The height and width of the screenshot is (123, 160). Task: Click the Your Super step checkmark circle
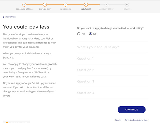65,4
